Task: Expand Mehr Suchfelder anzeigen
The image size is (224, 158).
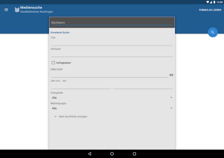Action: (71, 116)
